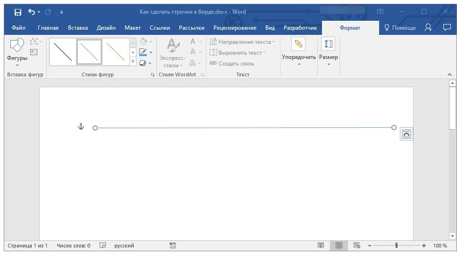Image resolution: width=457 pixels, height=255 pixels.
Task: Open the Рецензирование tab
Action: 235,28
